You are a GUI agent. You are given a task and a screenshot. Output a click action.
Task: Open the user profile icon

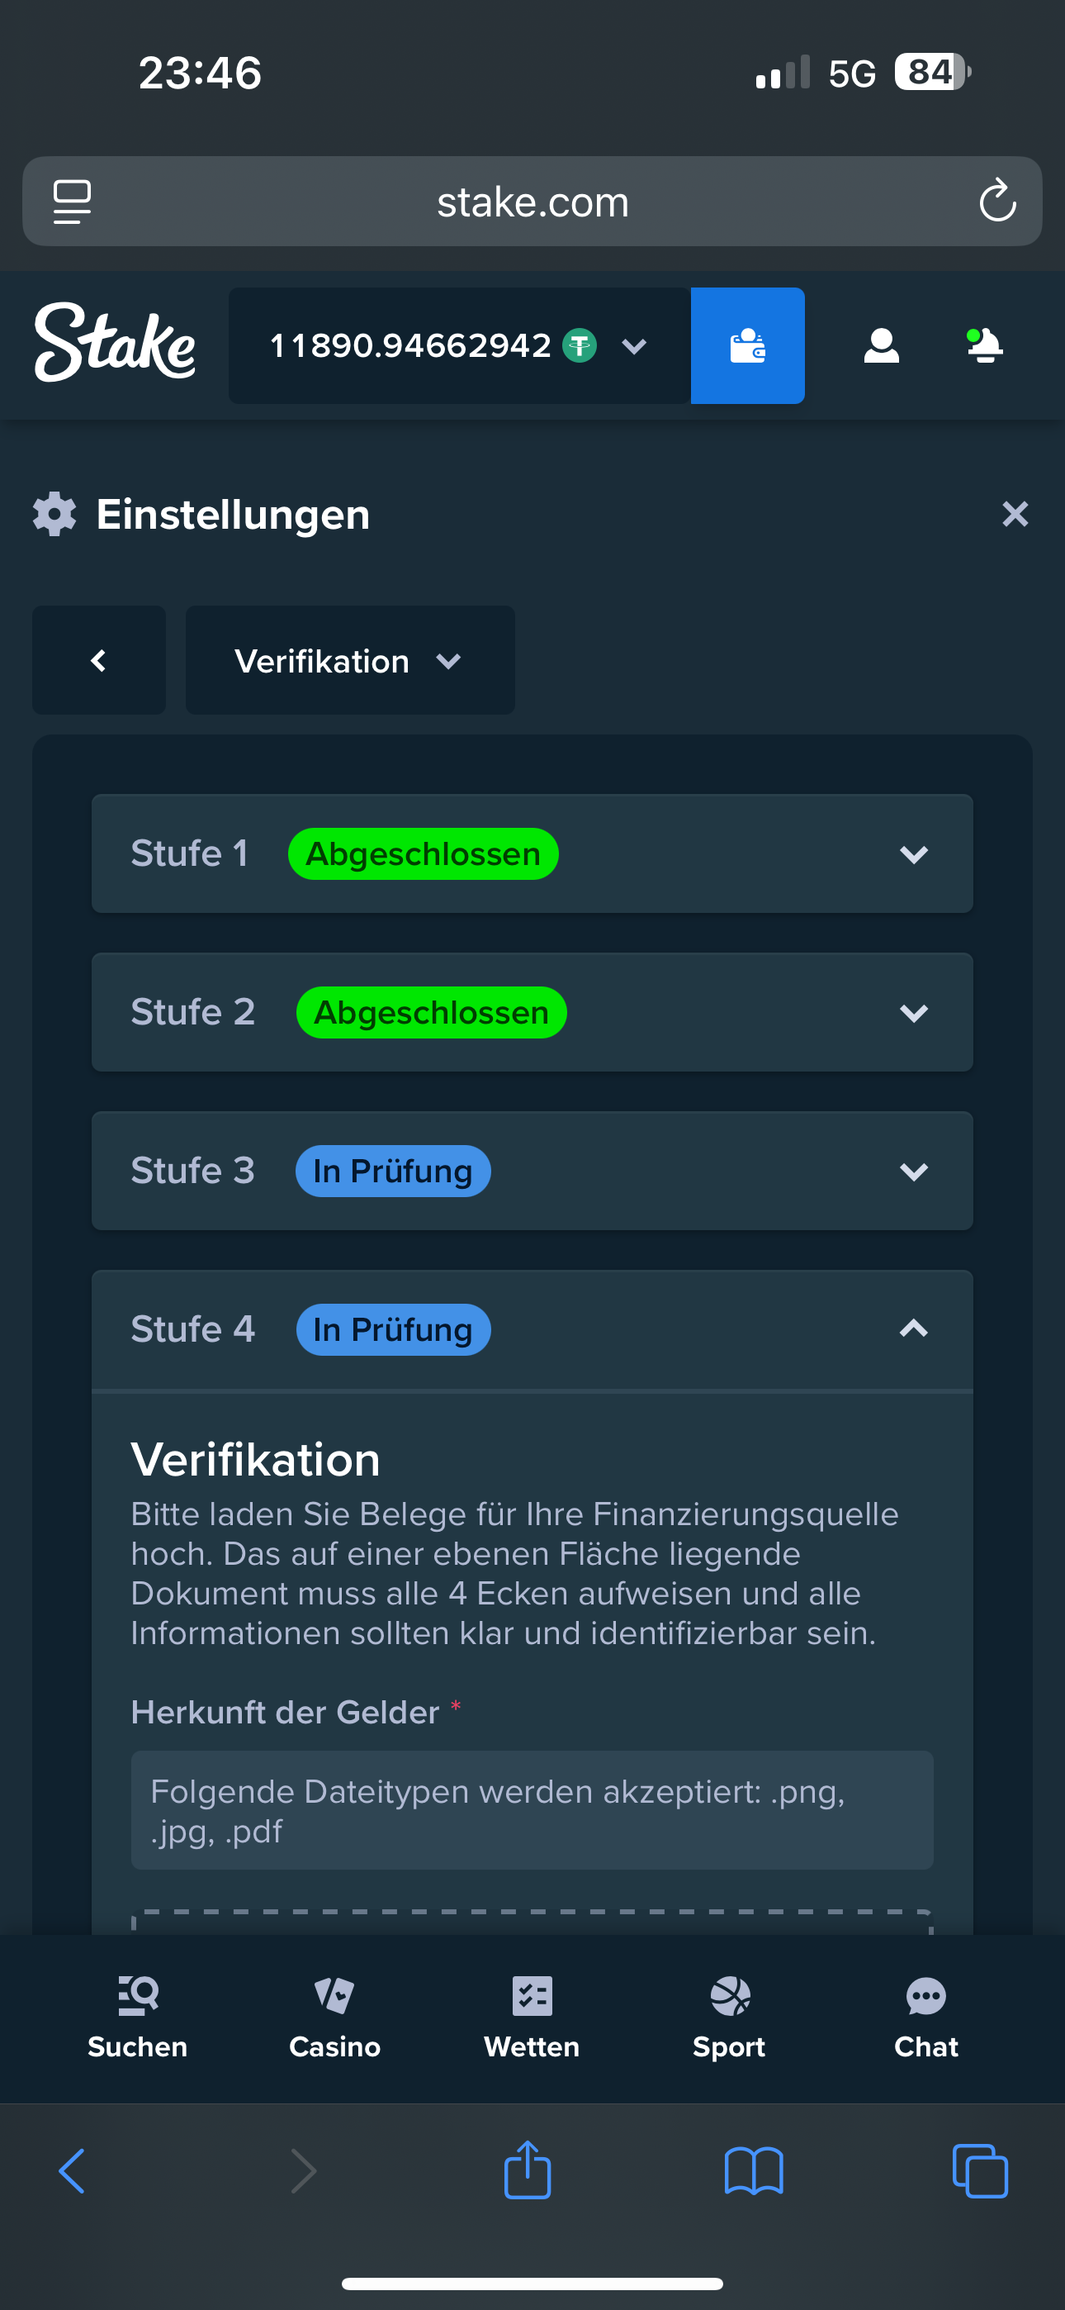[881, 345]
